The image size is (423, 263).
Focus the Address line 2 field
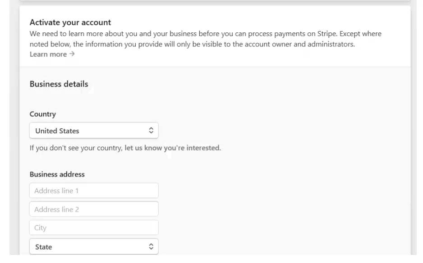(x=94, y=209)
